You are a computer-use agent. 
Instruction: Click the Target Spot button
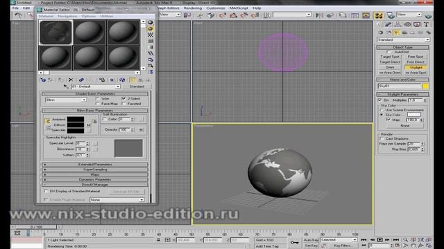point(390,57)
